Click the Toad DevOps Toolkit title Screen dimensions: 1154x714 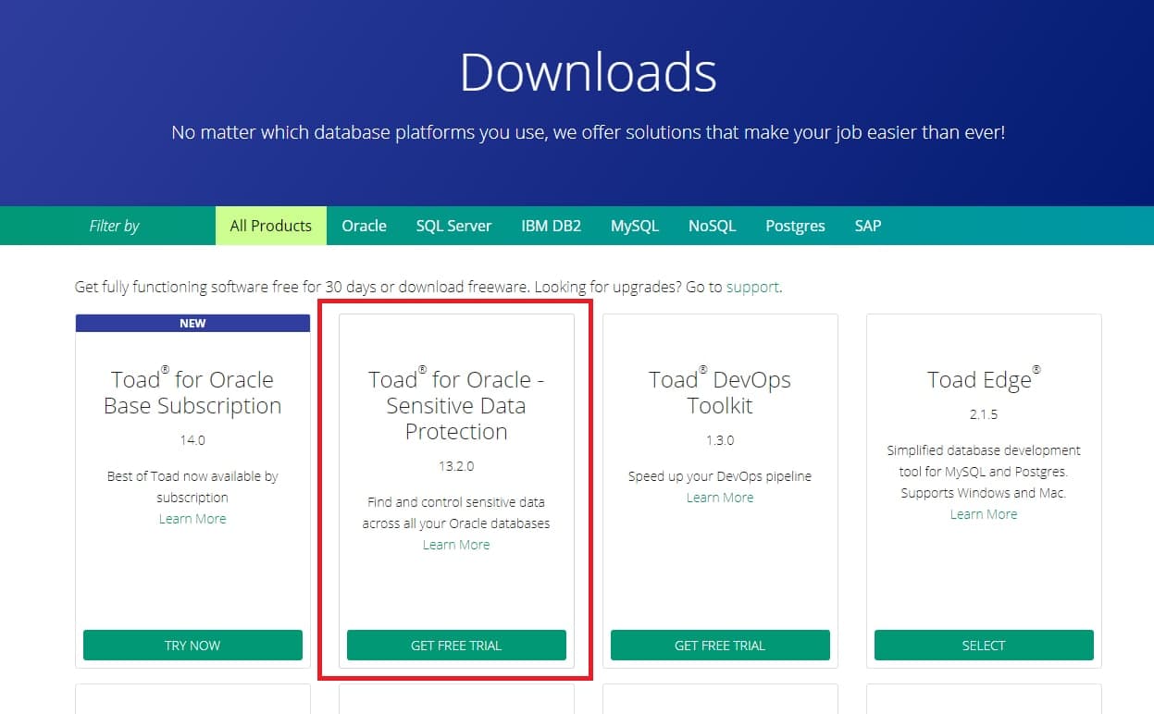point(720,392)
